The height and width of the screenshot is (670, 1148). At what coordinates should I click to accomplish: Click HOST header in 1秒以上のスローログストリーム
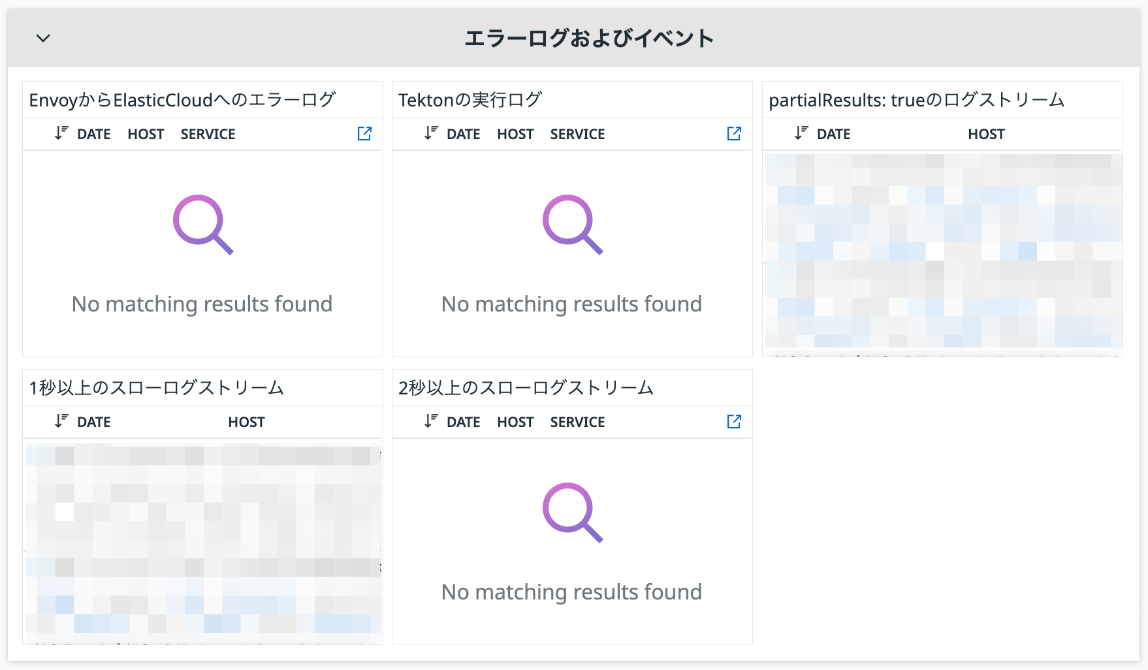pos(246,423)
